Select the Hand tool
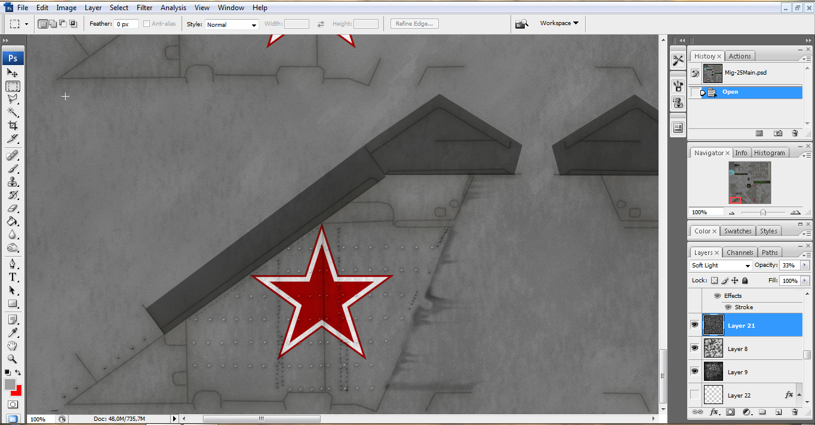 point(13,346)
